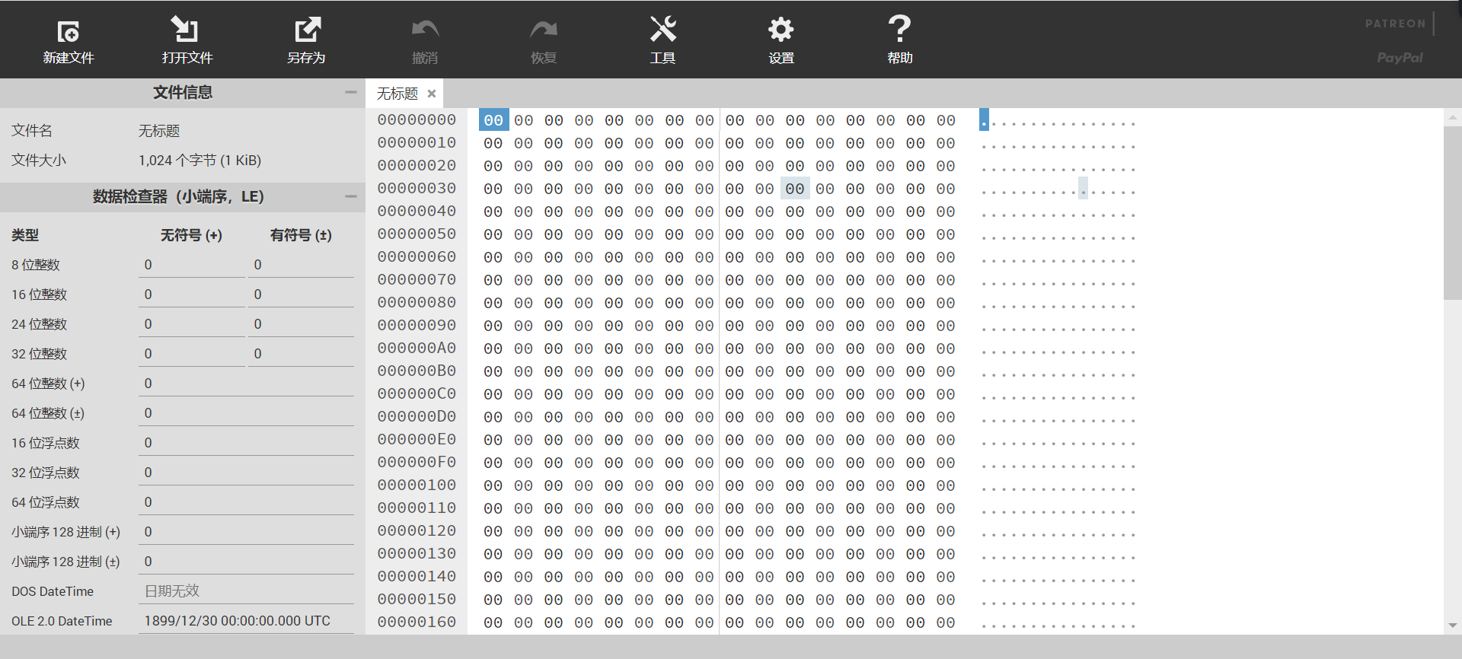Click the 恢复 (Redo) arrow icon
The height and width of the screenshot is (659, 1462).
(x=544, y=29)
